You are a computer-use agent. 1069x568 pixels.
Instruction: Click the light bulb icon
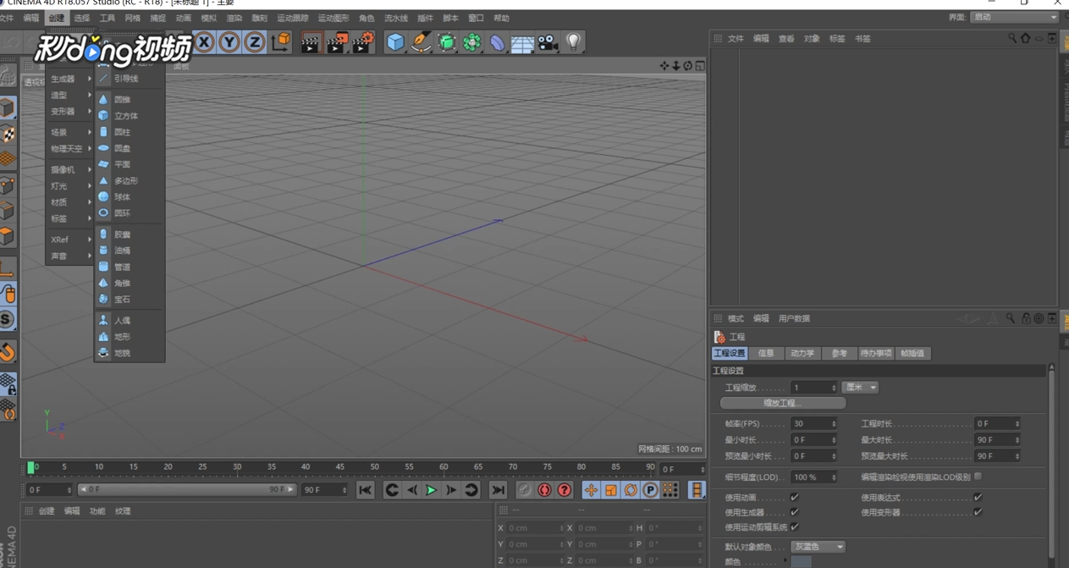point(573,42)
